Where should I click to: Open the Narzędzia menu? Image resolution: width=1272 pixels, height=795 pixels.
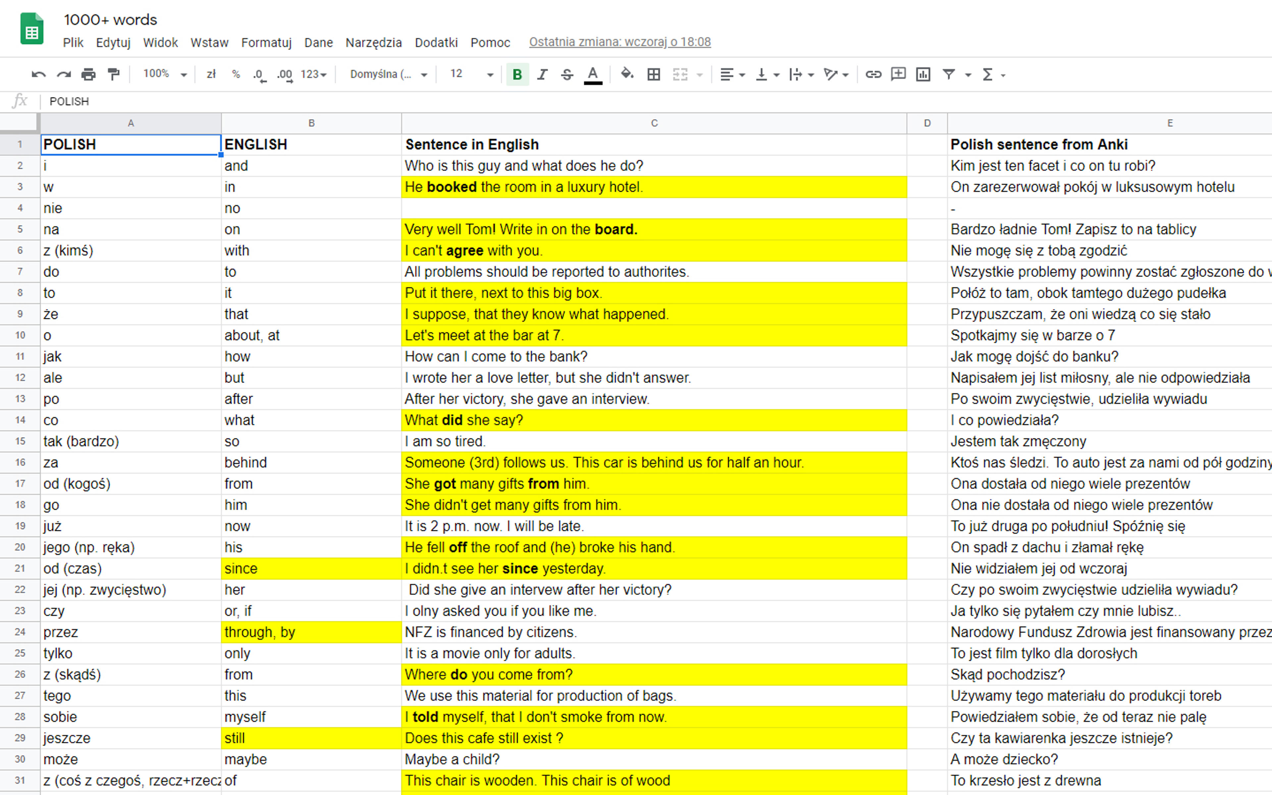tap(373, 43)
